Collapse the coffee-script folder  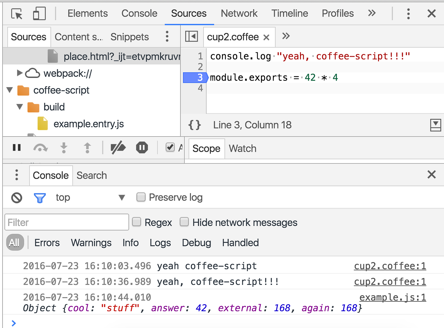point(10,90)
